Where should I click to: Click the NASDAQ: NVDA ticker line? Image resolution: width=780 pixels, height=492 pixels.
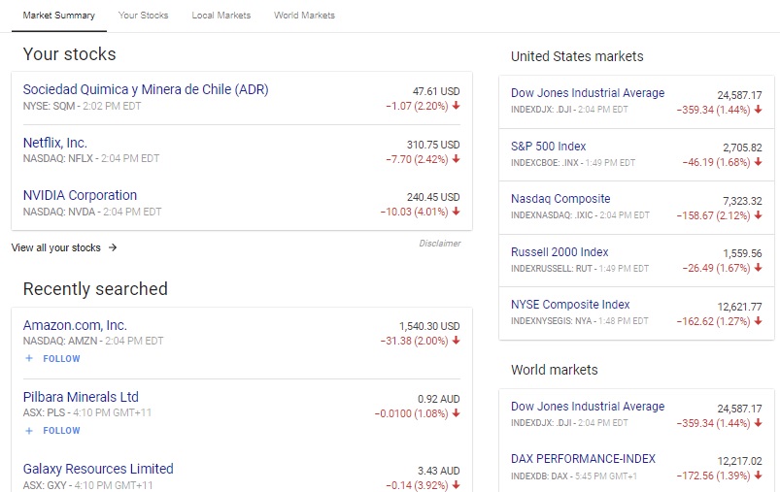pos(92,212)
